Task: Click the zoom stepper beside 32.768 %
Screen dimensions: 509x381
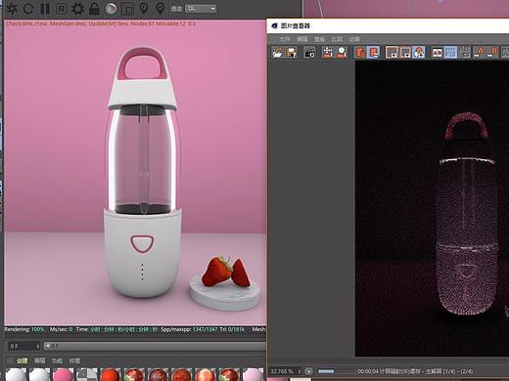Action: coord(300,371)
